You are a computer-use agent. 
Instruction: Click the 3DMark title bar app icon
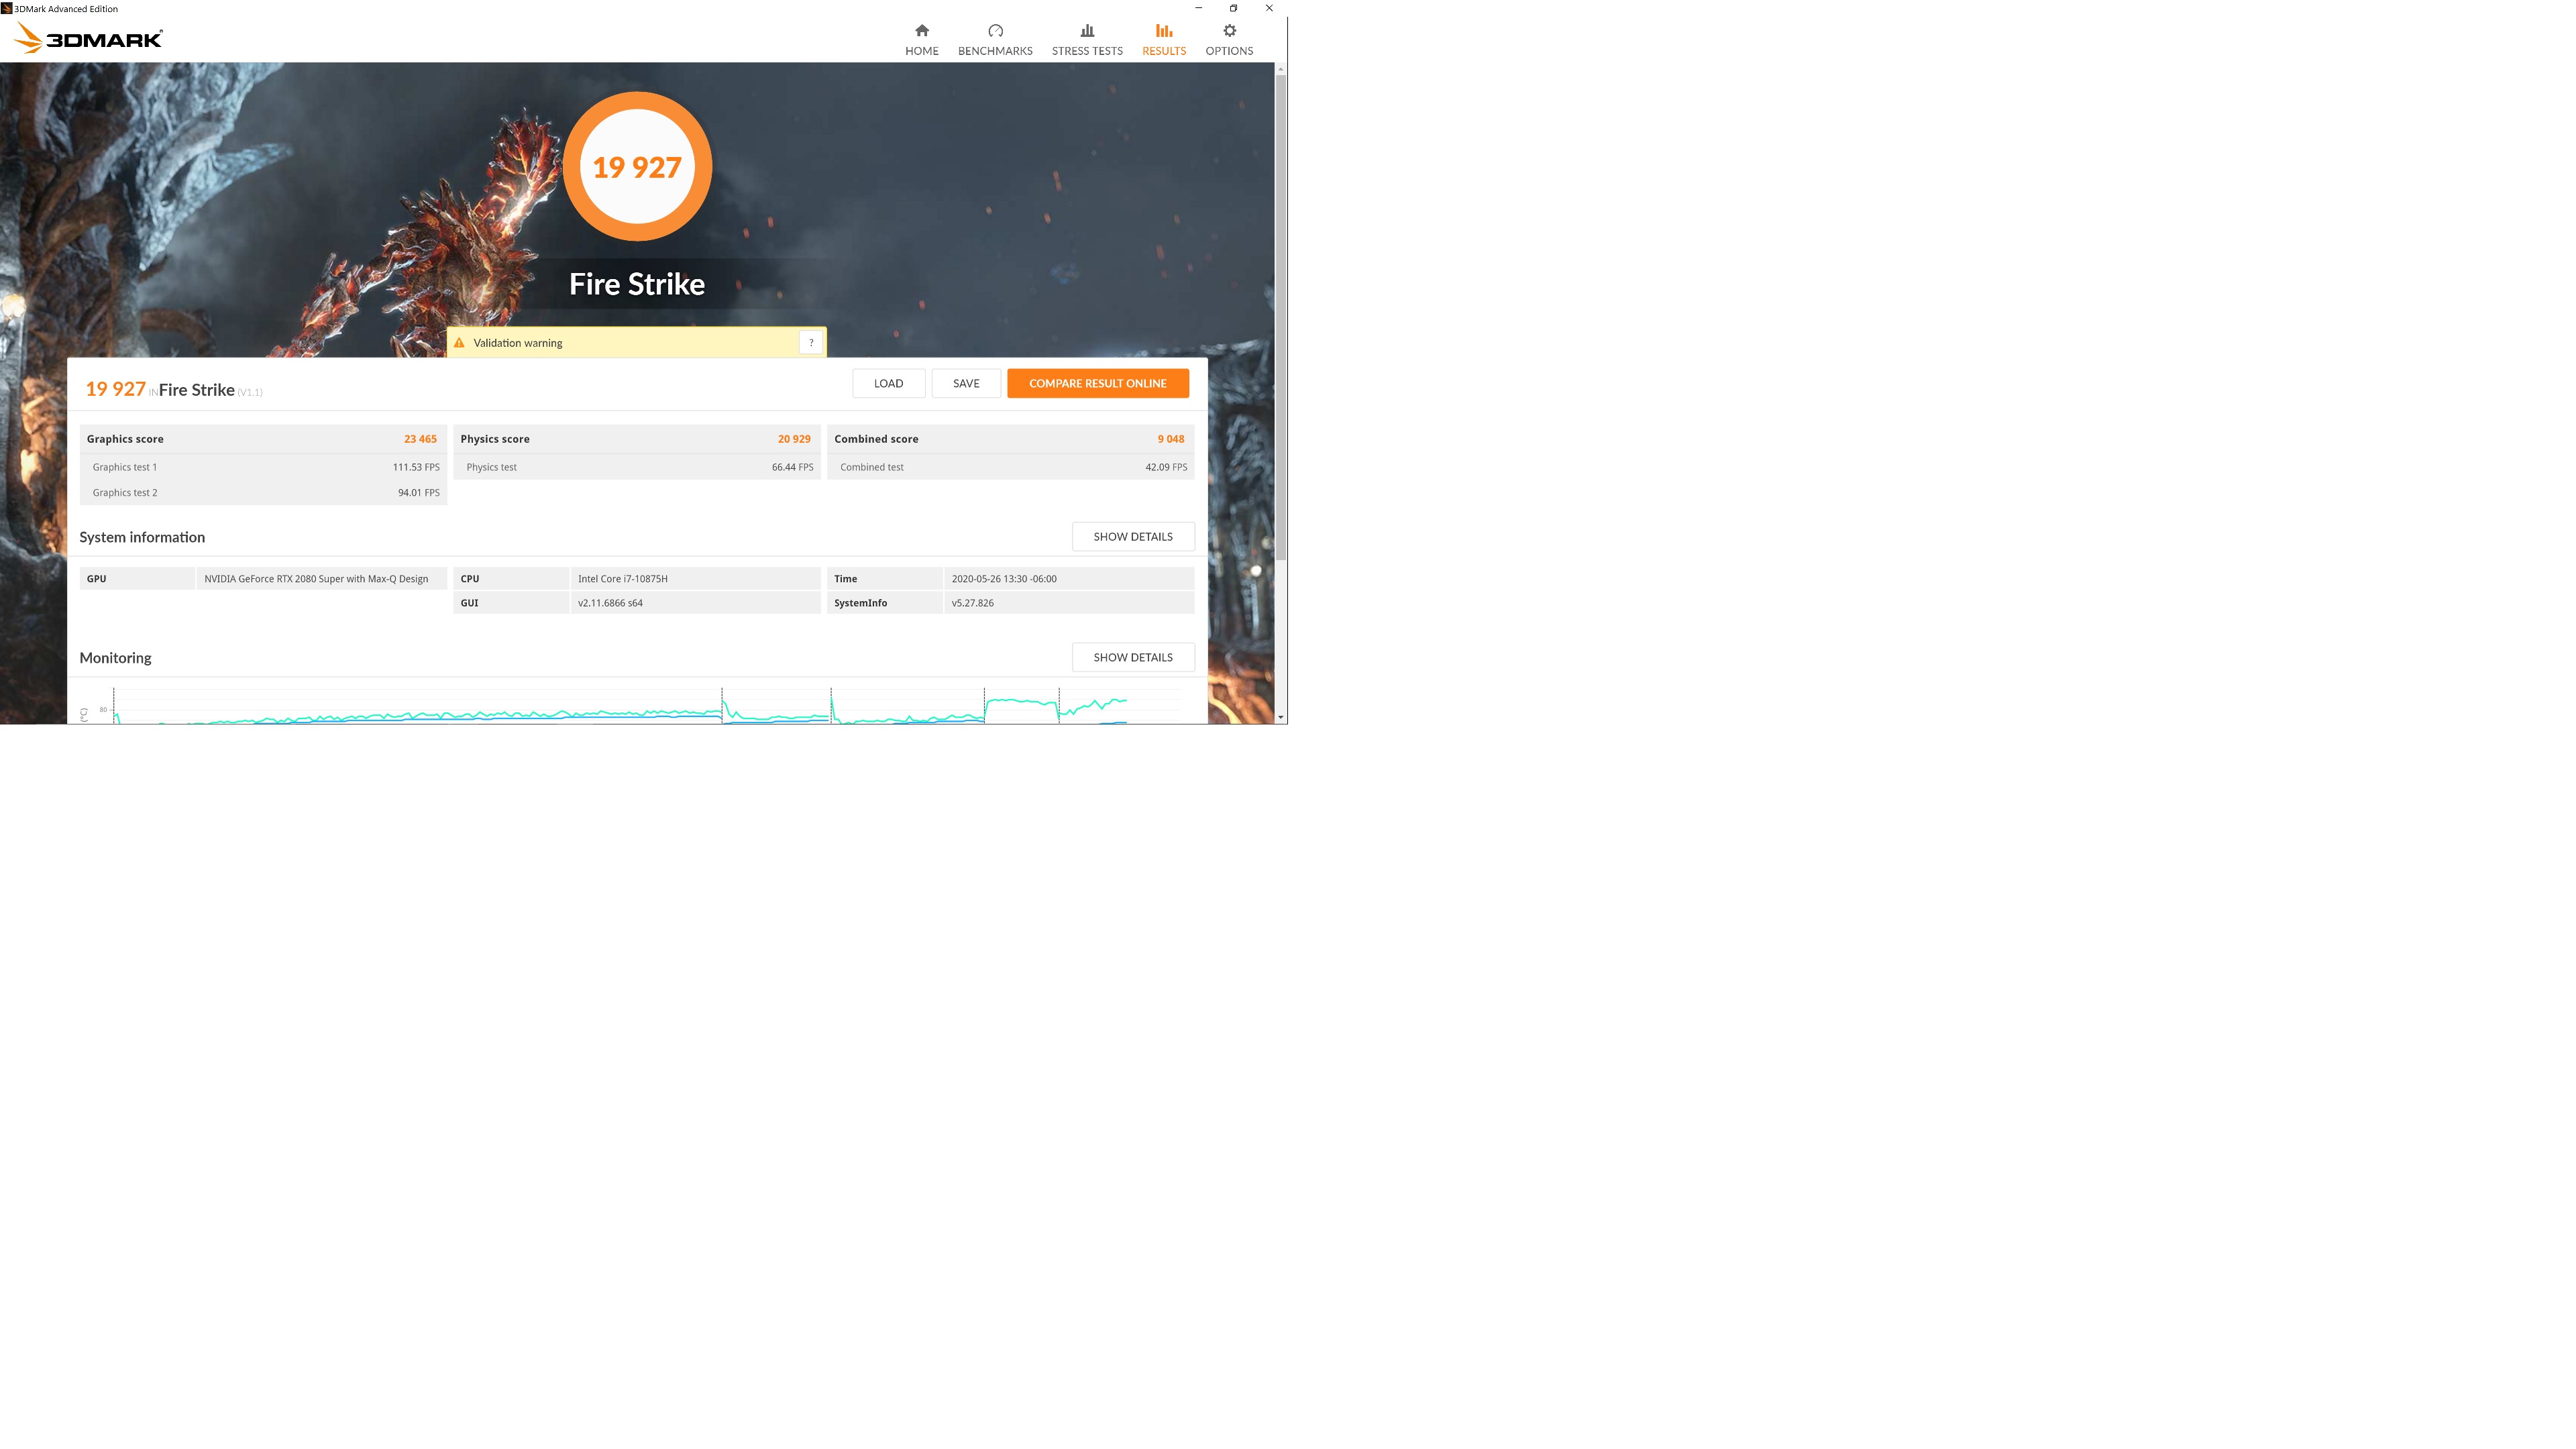pos(7,8)
